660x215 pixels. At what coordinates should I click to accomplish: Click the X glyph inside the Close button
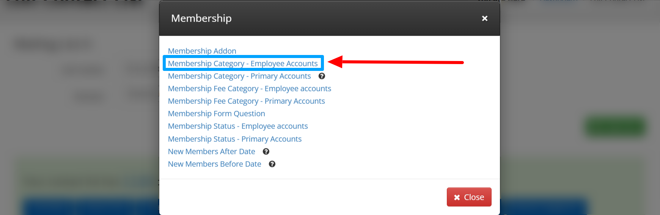pyautogui.click(x=457, y=197)
